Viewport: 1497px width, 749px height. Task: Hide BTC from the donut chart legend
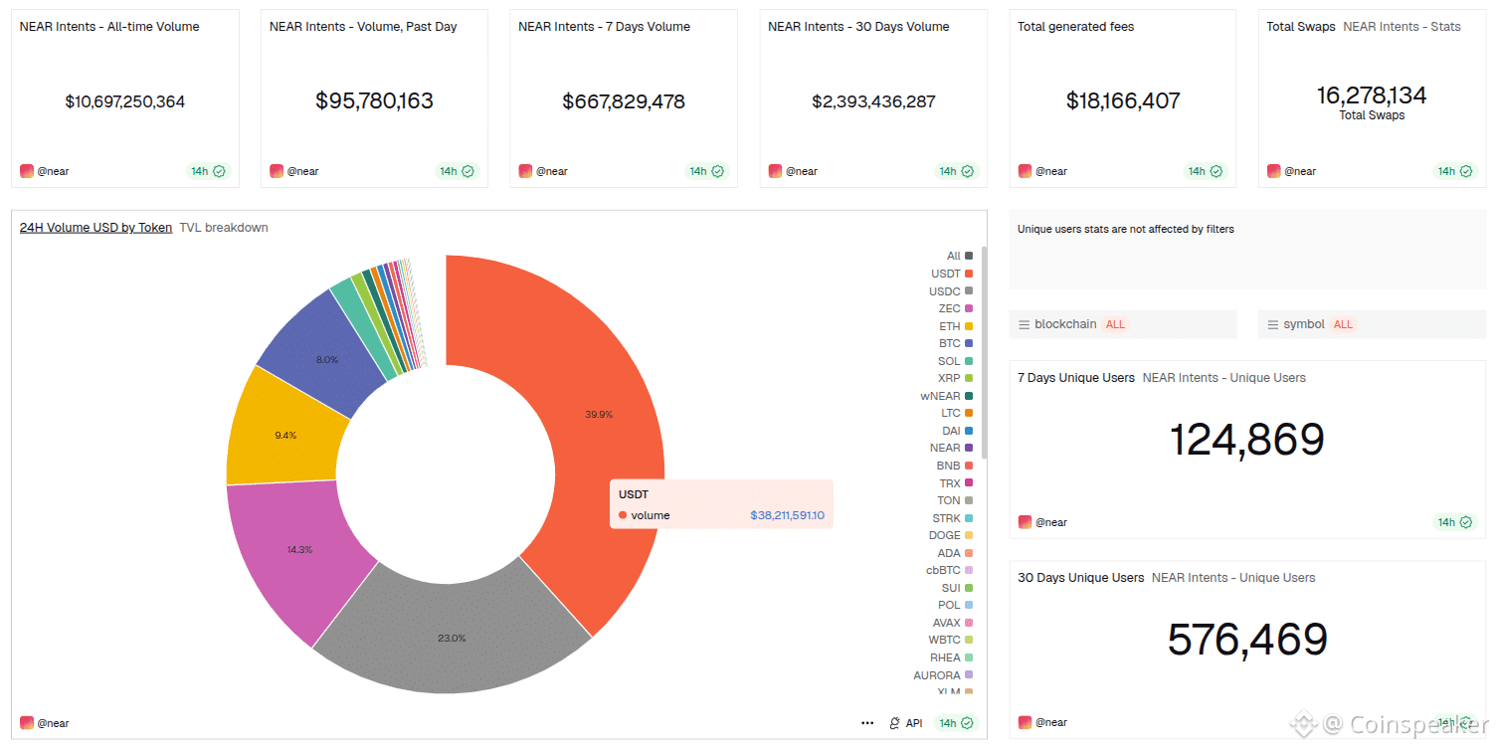pyautogui.click(x=950, y=343)
